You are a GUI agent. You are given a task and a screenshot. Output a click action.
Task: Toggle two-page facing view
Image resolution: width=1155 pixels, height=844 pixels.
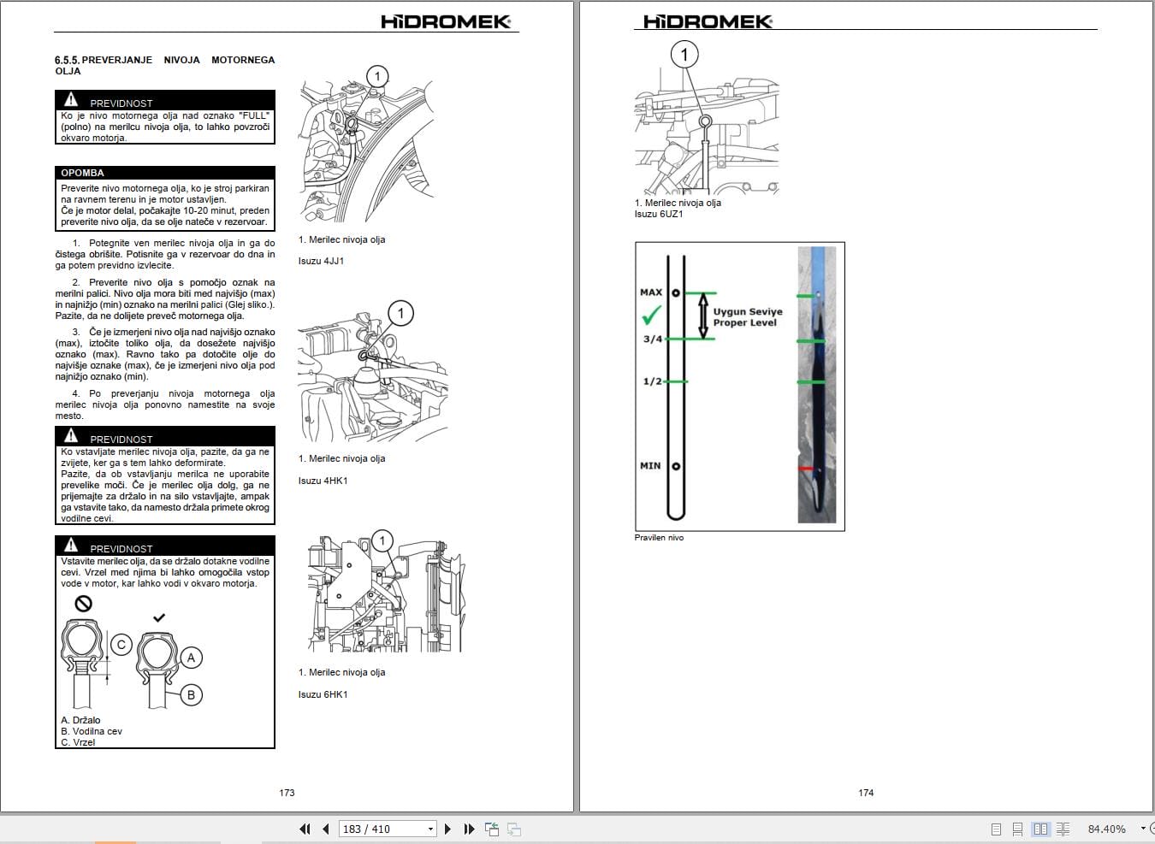[x=1040, y=829]
